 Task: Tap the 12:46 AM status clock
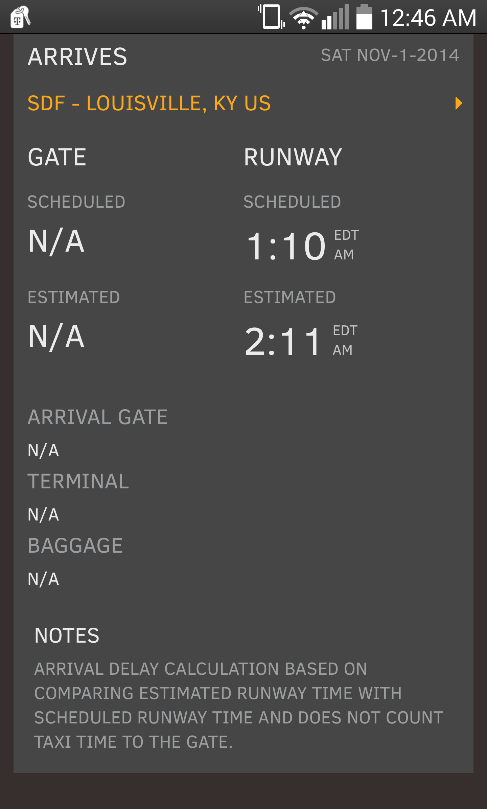click(x=428, y=18)
